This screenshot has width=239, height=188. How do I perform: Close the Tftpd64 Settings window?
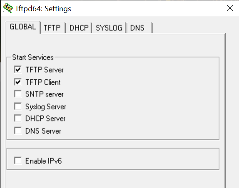(230, 8)
